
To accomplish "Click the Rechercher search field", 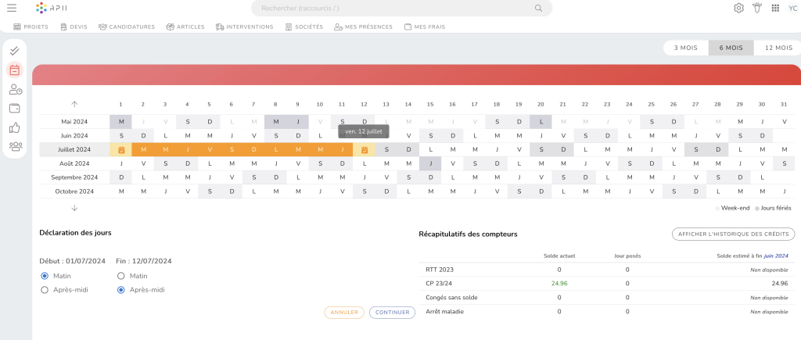I will point(401,8).
